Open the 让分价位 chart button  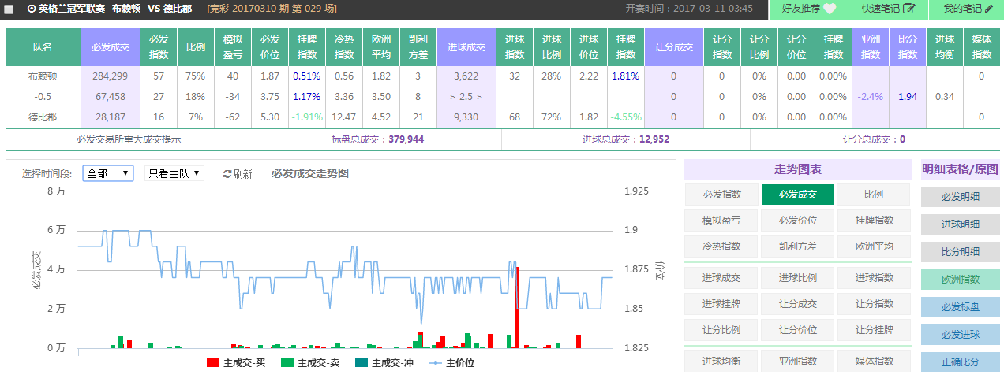[x=797, y=329]
